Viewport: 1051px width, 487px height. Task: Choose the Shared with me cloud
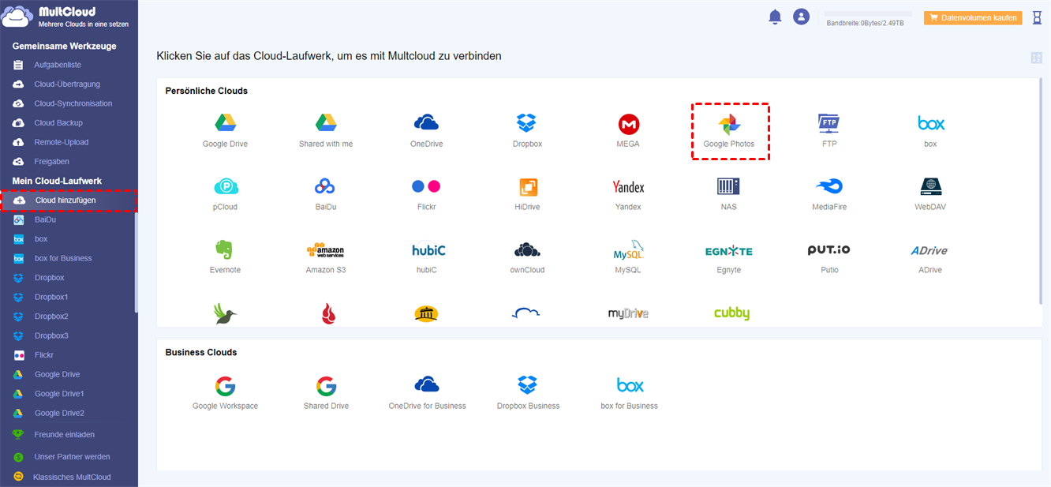(x=326, y=123)
